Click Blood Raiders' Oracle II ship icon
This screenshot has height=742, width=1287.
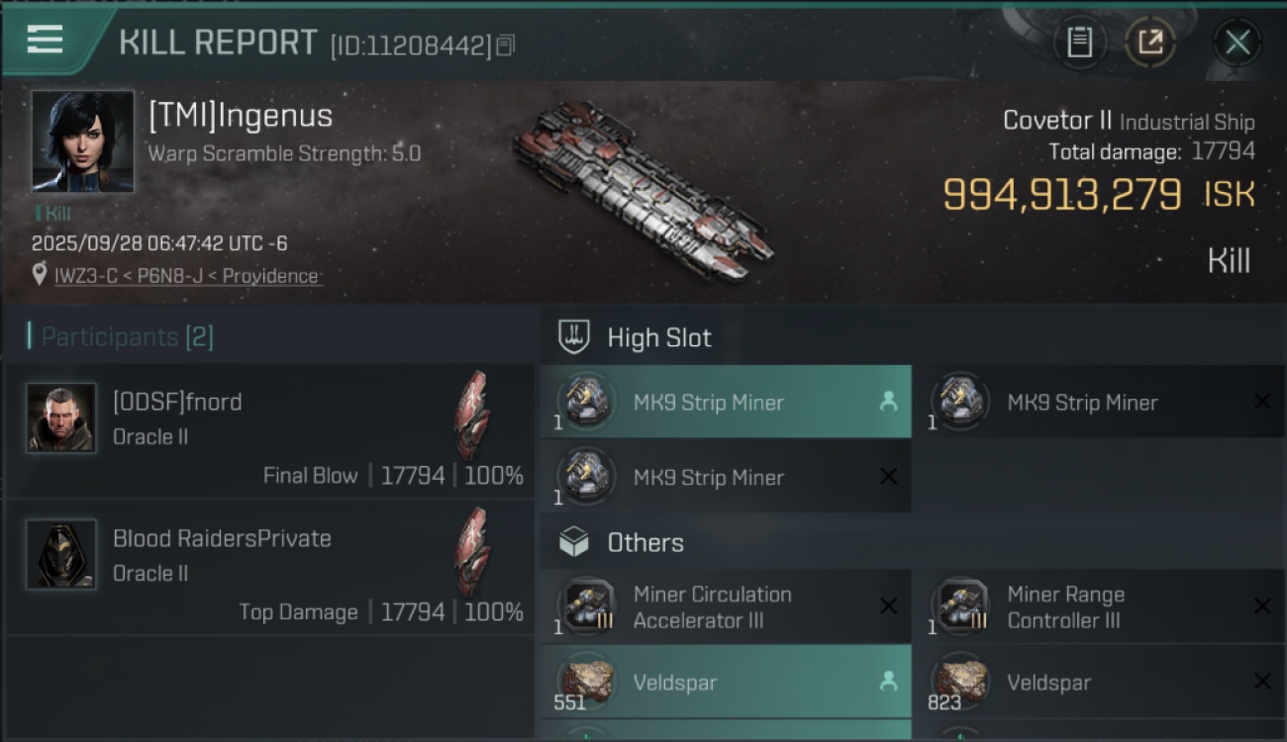[471, 552]
